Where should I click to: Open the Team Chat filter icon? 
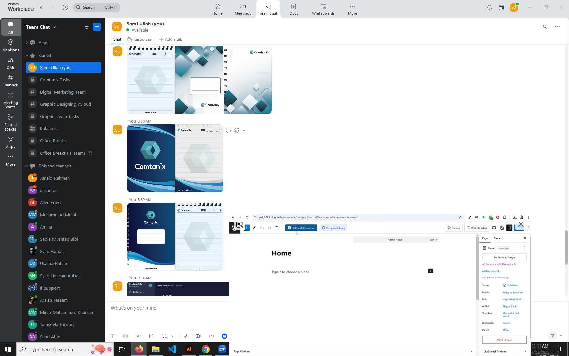tap(86, 27)
